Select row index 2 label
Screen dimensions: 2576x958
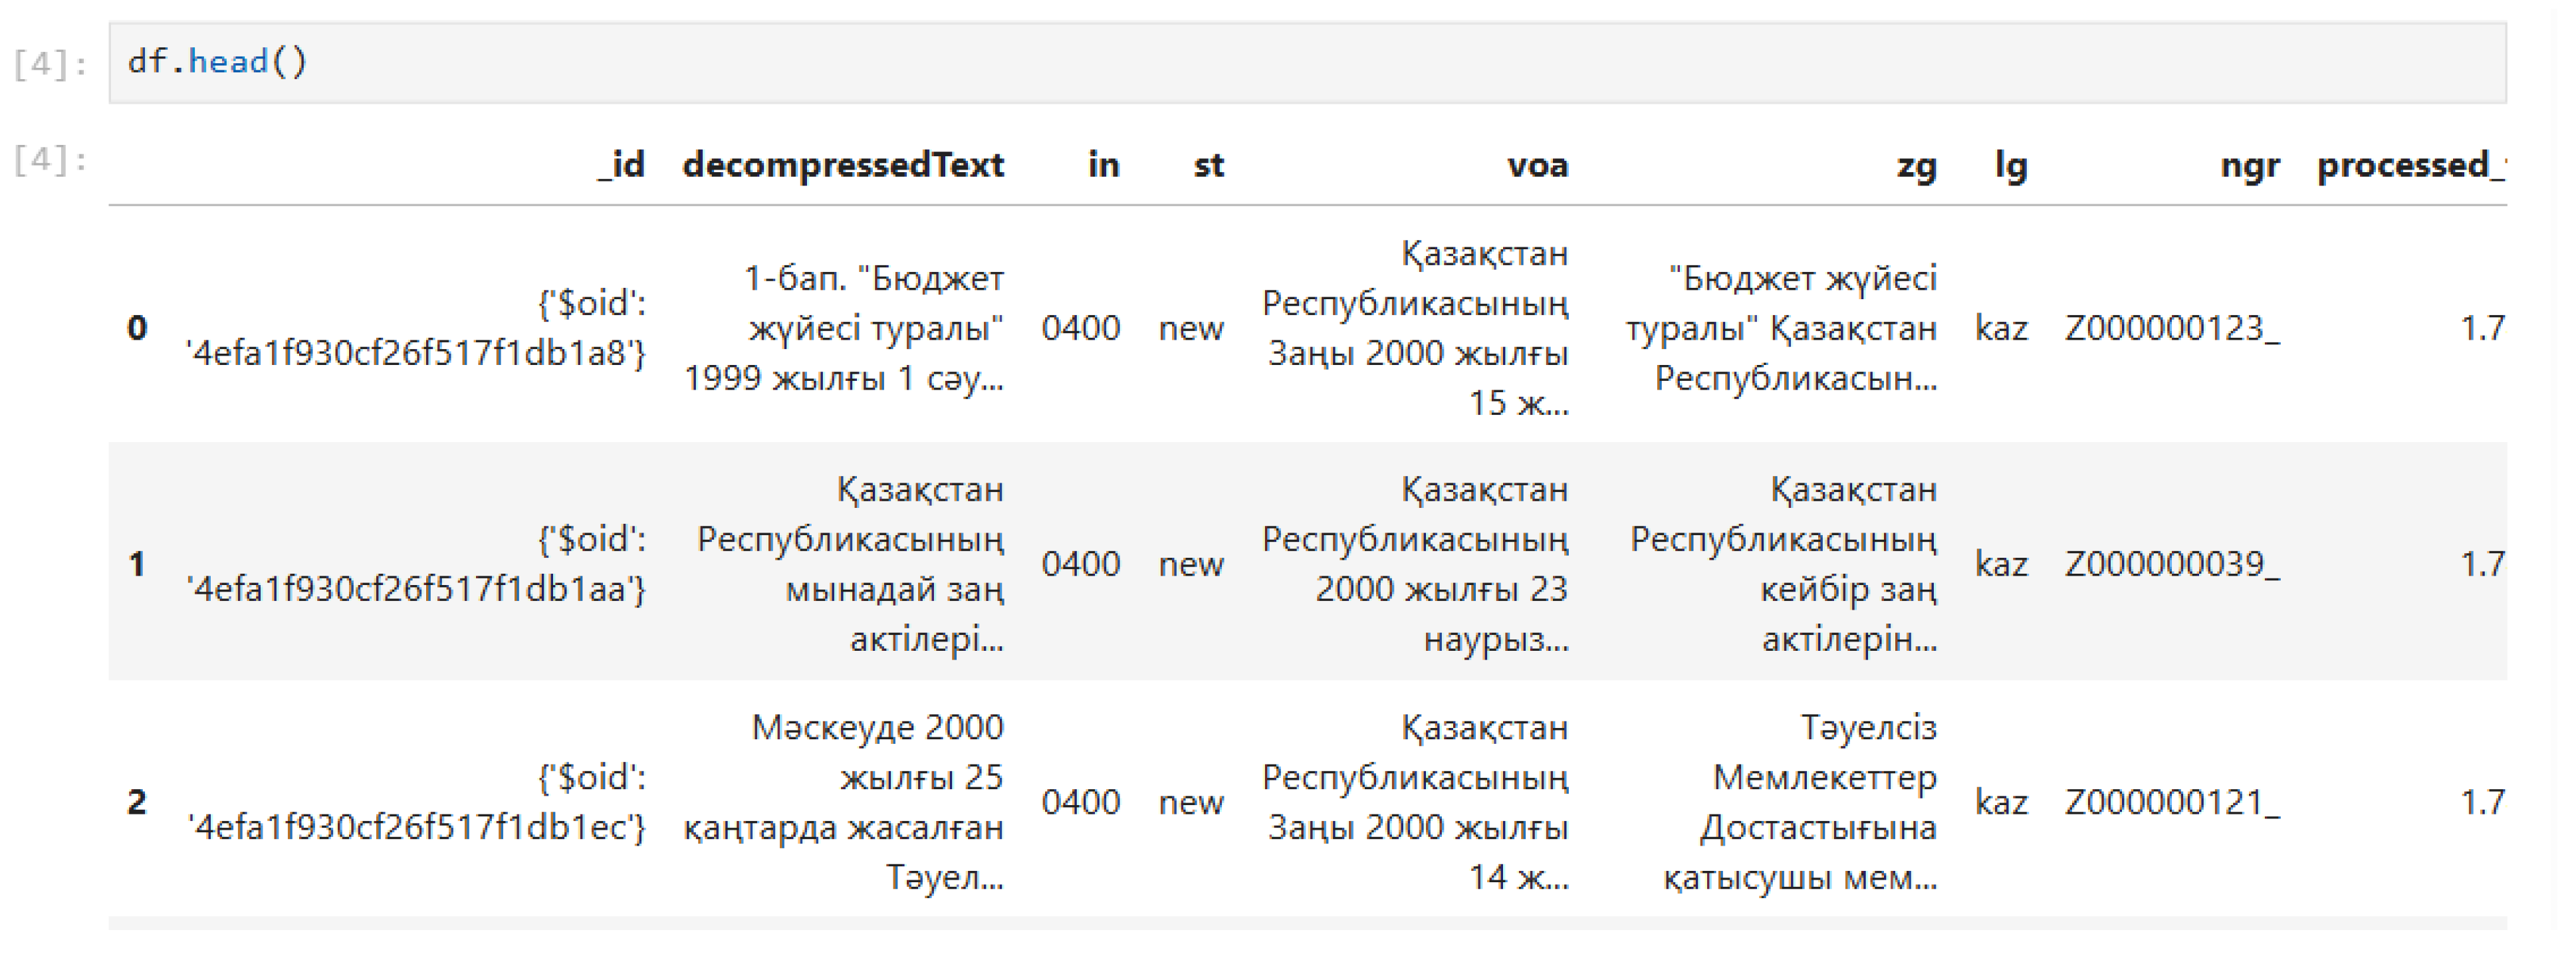138,802
